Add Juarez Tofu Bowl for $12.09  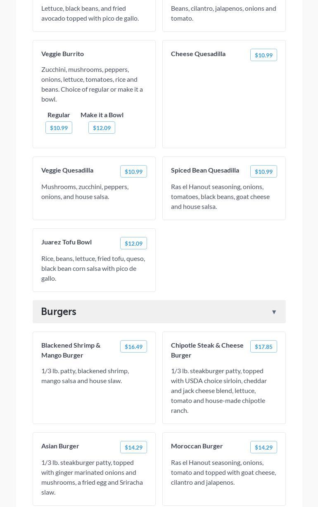point(133,243)
